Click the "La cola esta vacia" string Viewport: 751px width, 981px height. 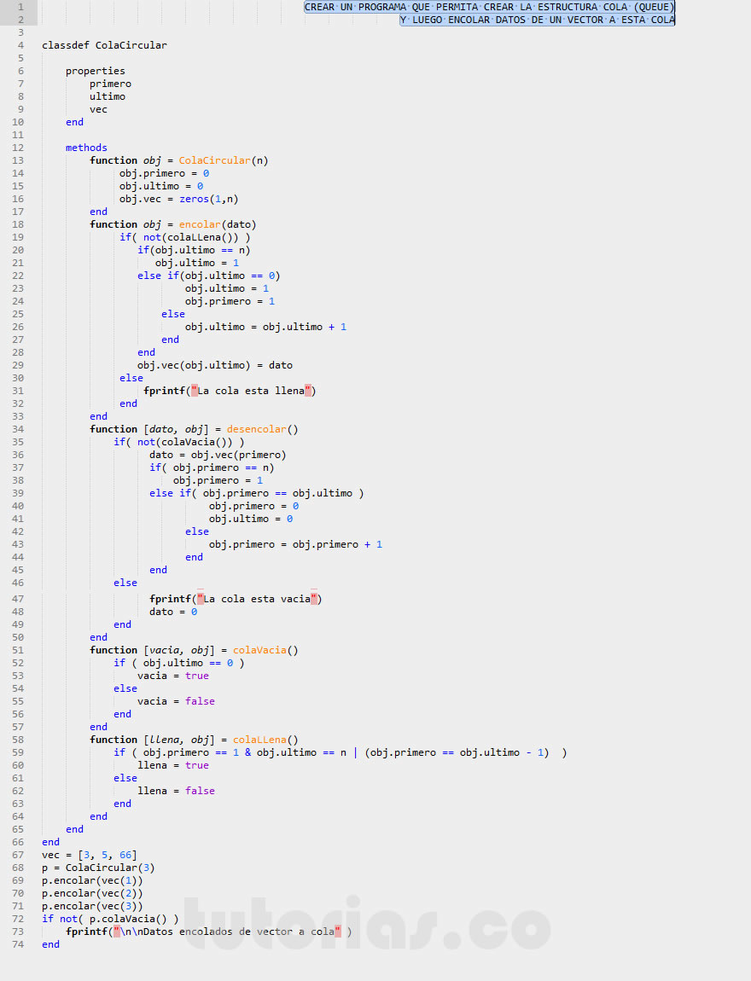(257, 599)
